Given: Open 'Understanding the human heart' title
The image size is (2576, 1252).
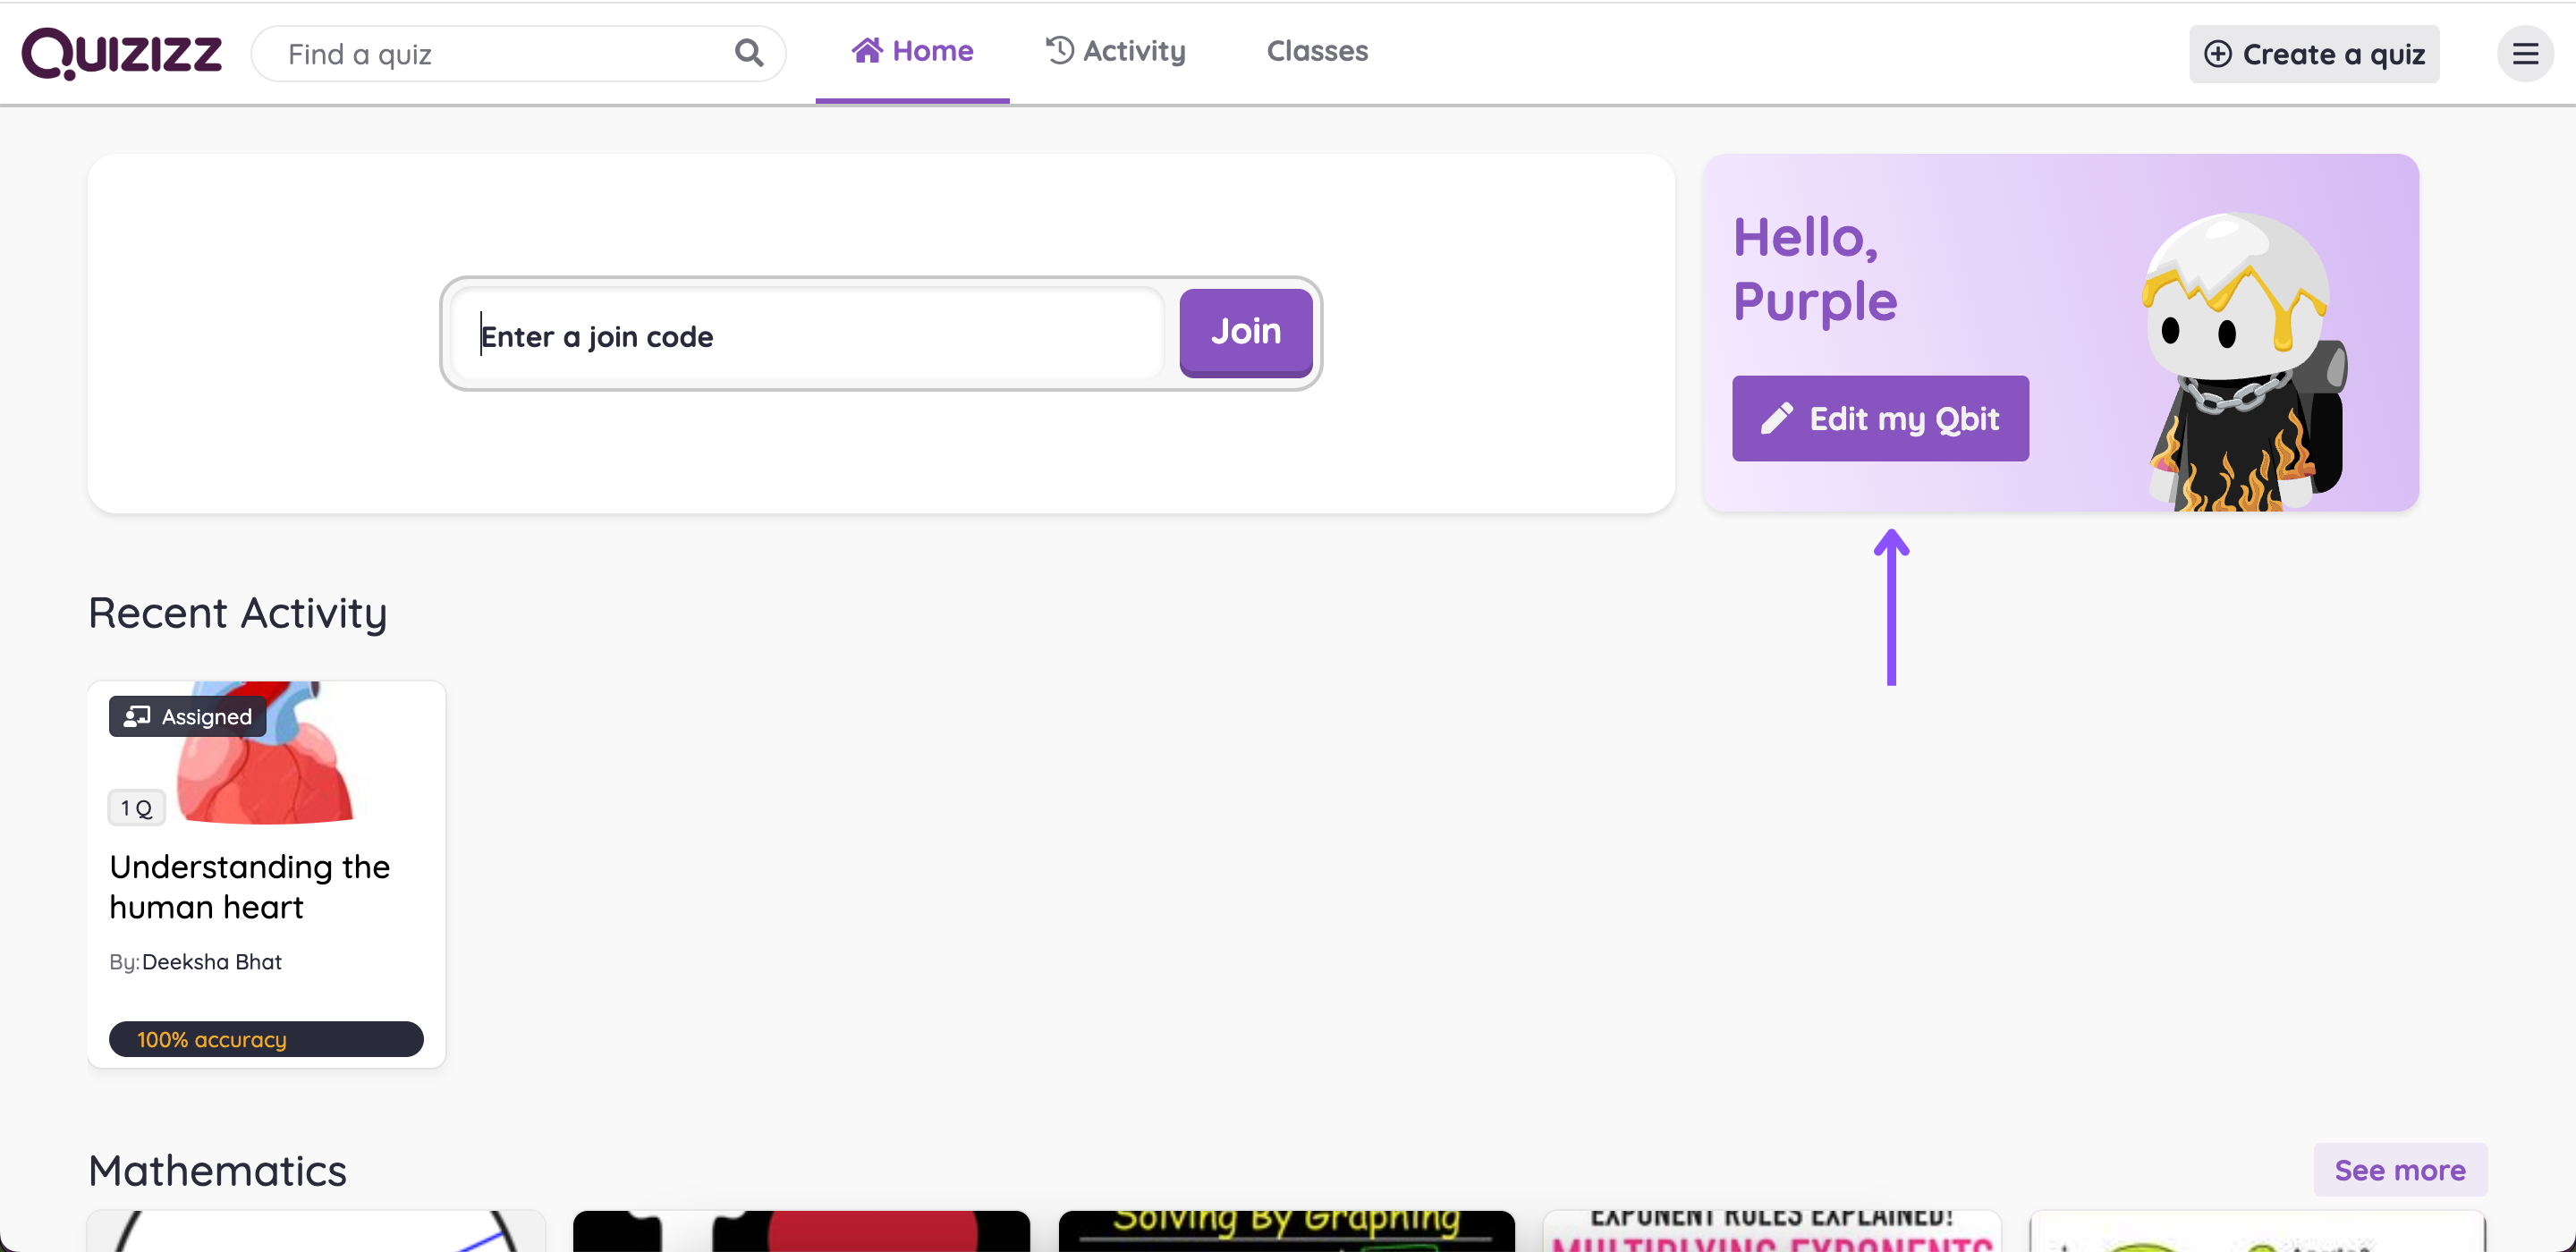Looking at the screenshot, I should coord(249,886).
